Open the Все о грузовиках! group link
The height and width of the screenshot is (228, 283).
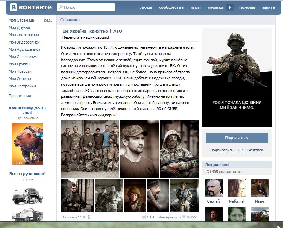point(28,174)
